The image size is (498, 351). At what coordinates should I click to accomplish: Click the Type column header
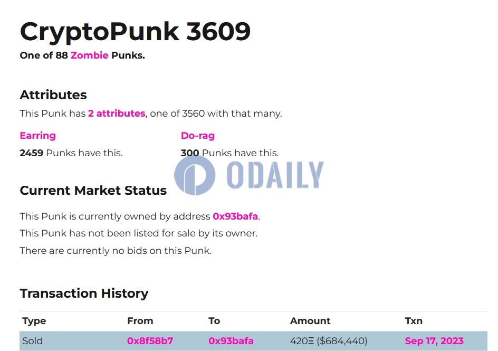click(34, 321)
